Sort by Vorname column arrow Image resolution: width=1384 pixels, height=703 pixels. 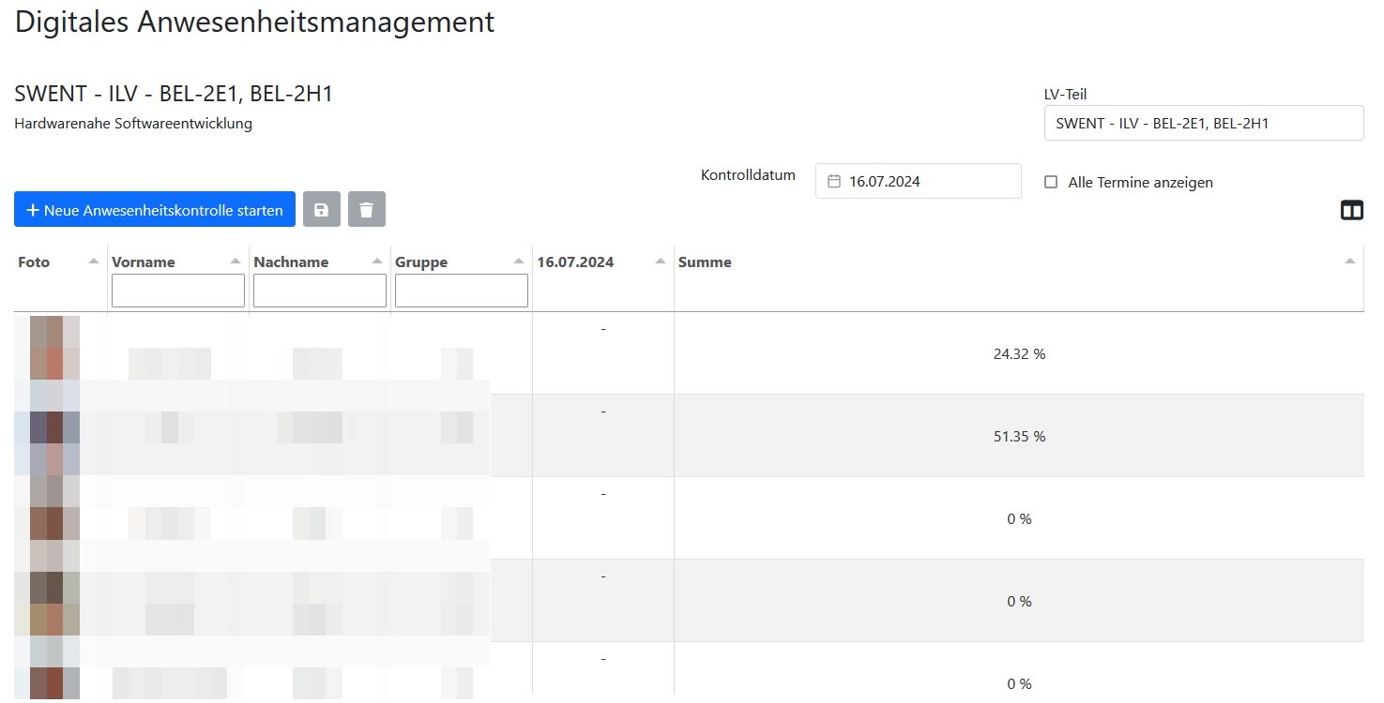(x=235, y=262)
